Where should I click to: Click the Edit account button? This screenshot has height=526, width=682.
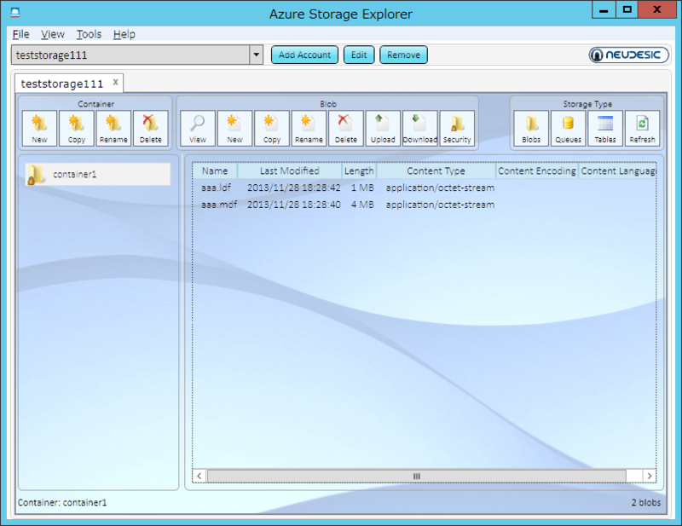click(359, 55)
